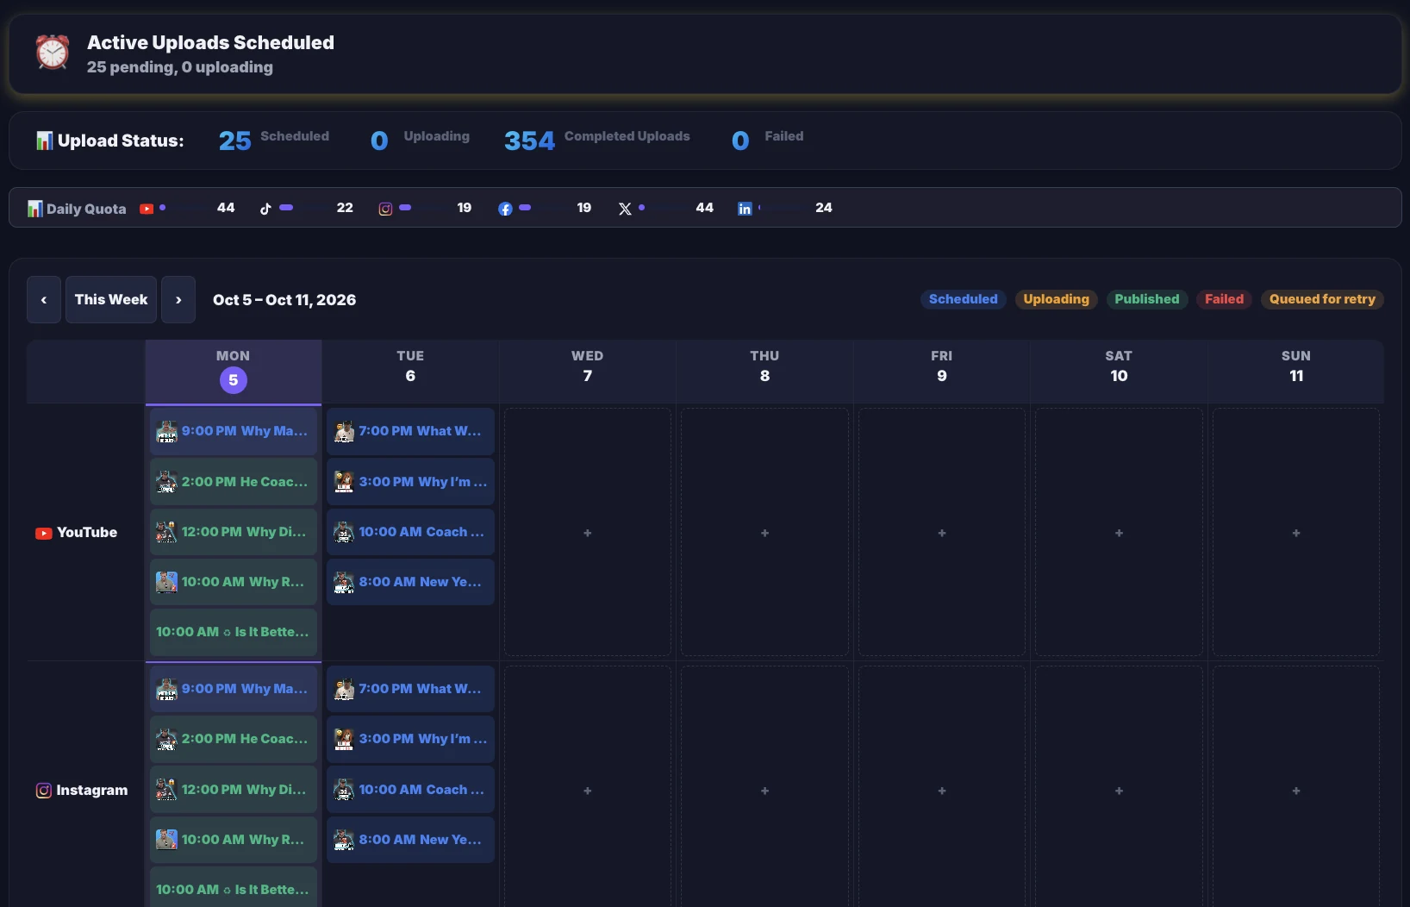Select the MON 5 day column header
Viewport: 1410px width, 907px height.
[x=234, y=372]
